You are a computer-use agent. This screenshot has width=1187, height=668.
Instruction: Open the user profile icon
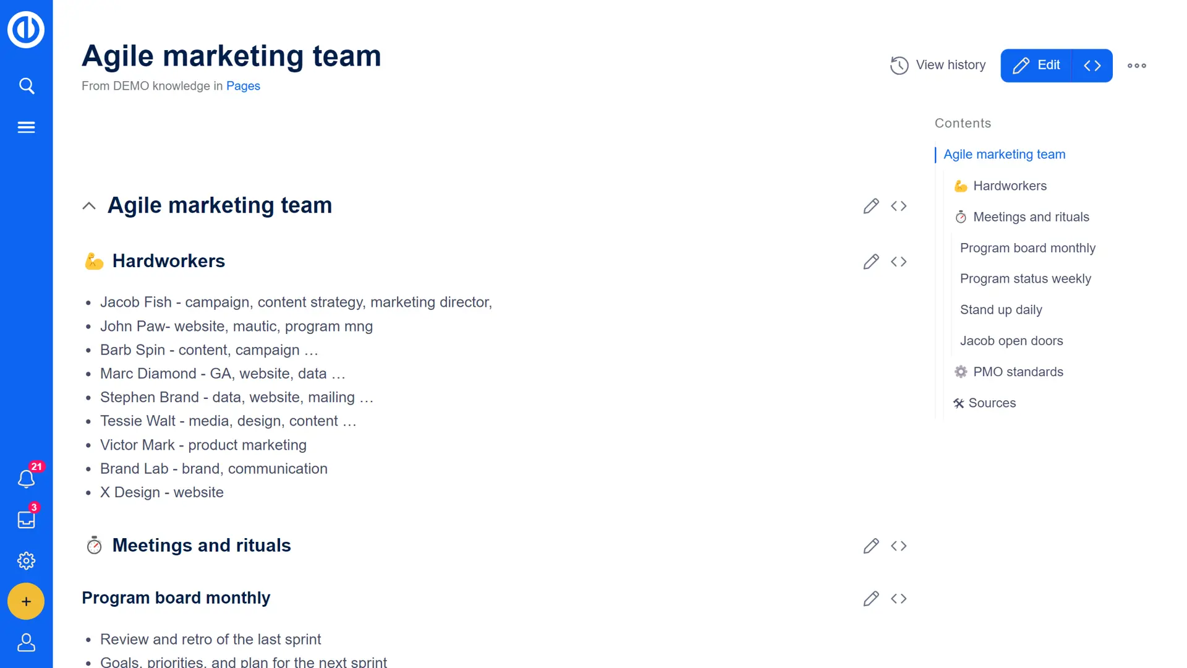click(x=26, y=643)
